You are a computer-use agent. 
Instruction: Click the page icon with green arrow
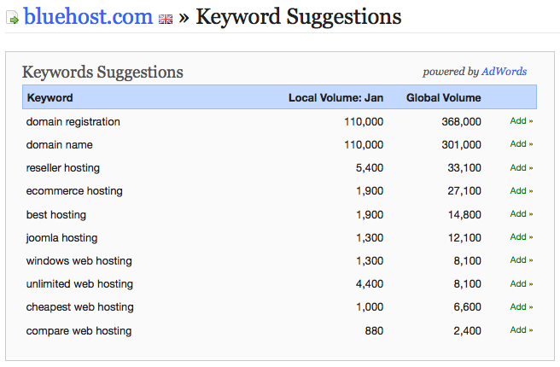tap(13, 18)
